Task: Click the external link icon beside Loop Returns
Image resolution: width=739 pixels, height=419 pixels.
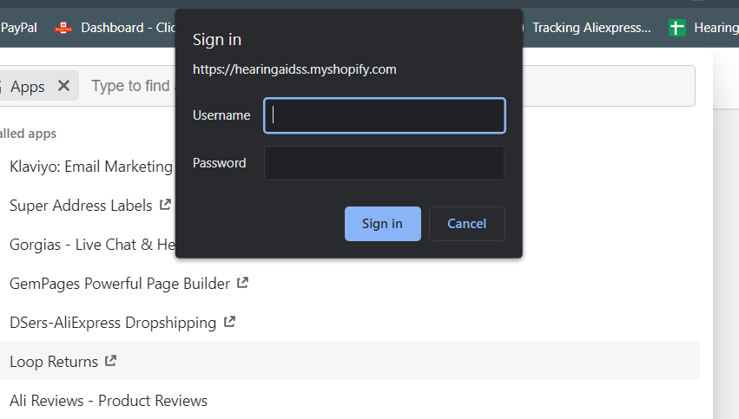Action: pyautogui.click(x=111, y=361)
